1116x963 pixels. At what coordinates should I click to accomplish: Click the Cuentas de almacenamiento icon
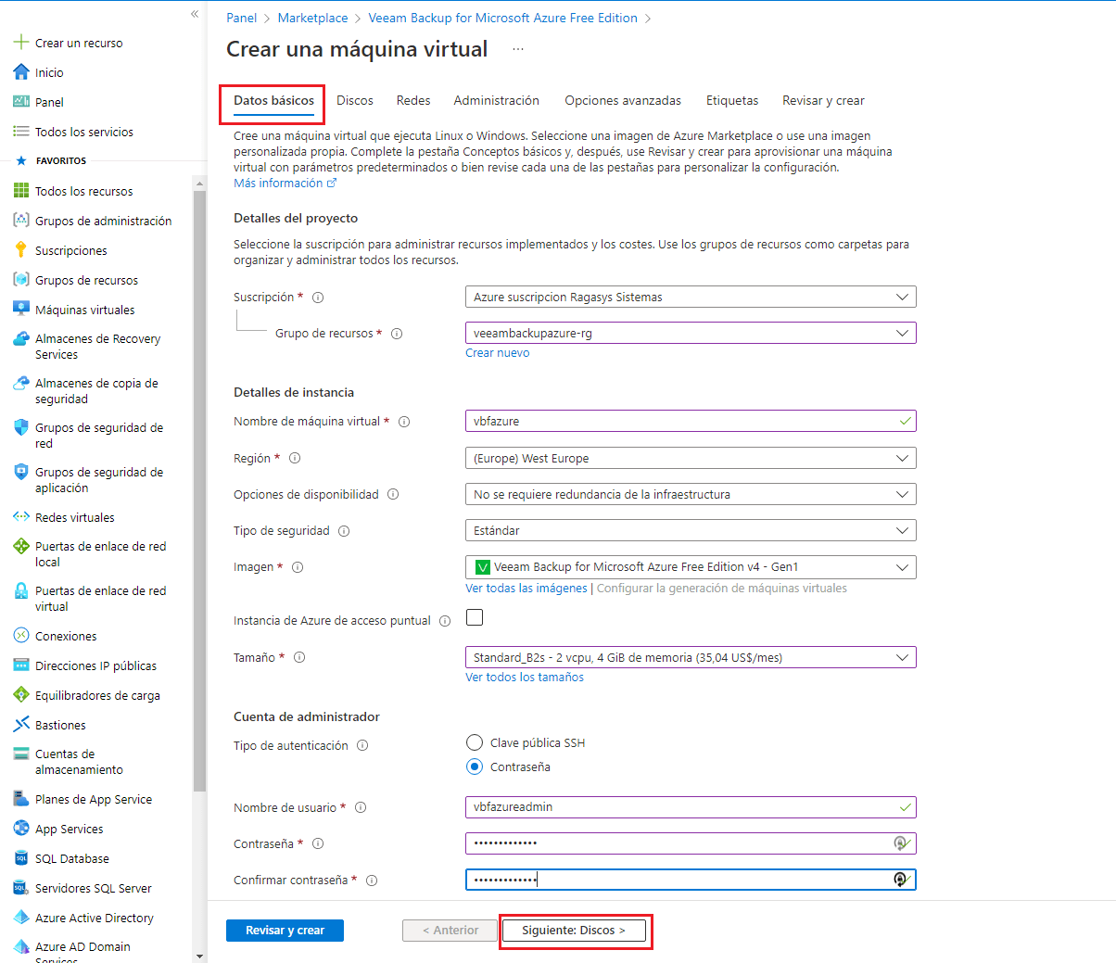pos(20,754)
